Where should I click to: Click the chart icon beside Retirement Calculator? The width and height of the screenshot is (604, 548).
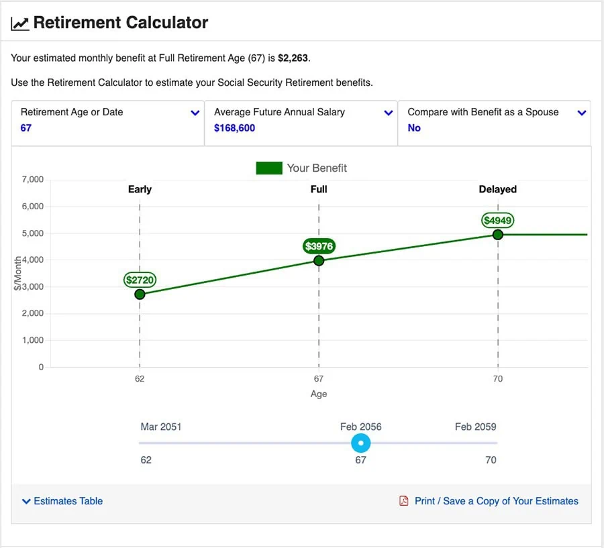click(20, 23)
